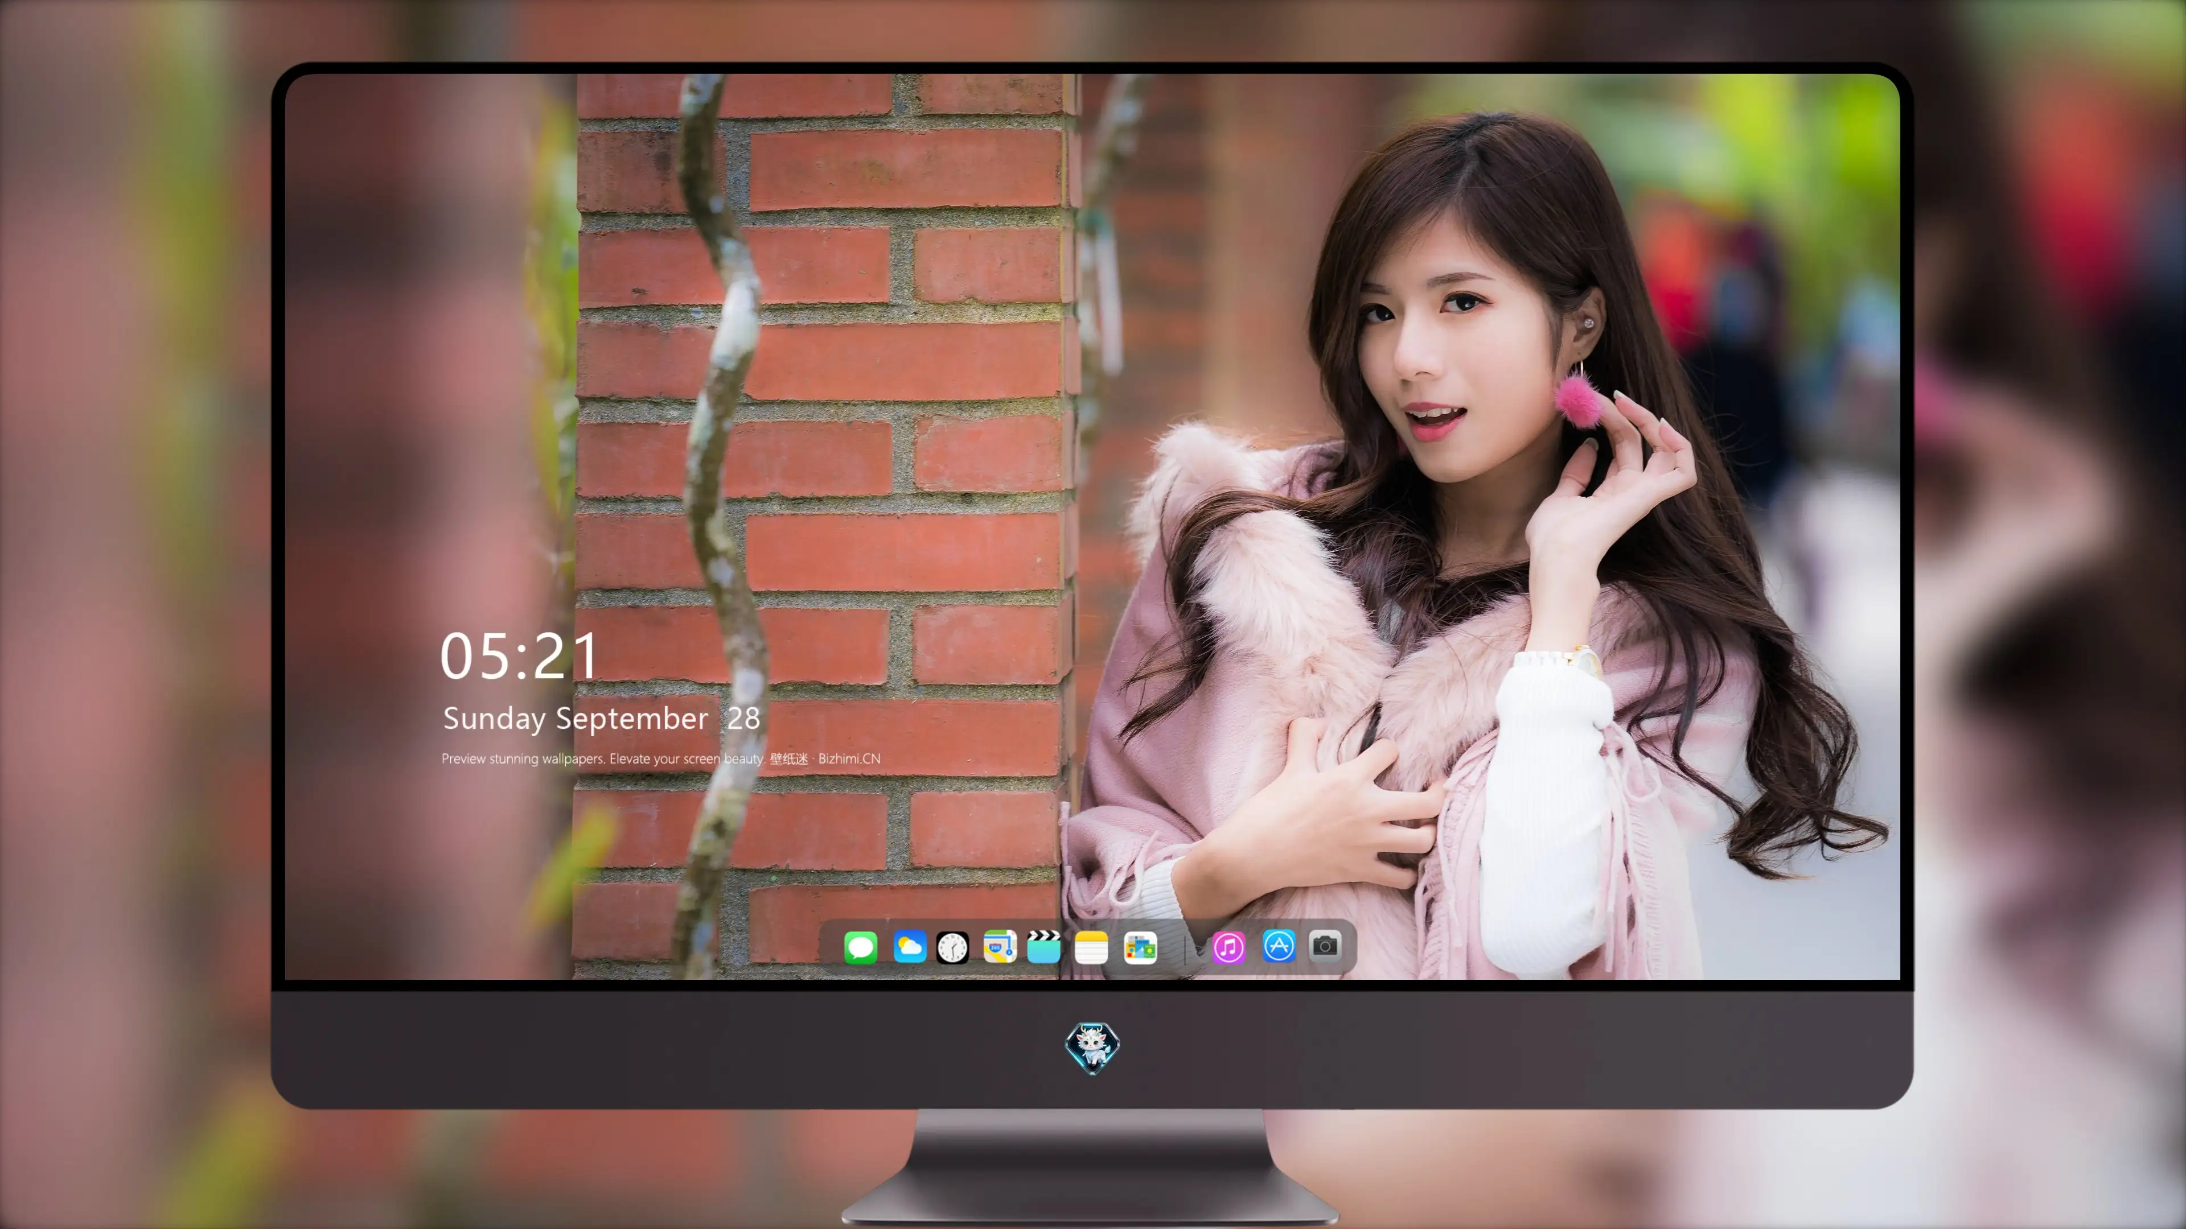Open the Notes app in the dock
This screenshot has width=2186, height=1229.
point(1091,947)
